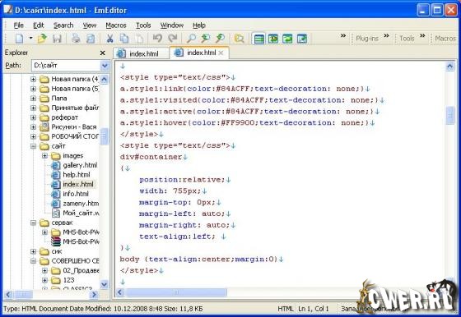Viewport: 461px width, 317px height.
Task: Expand the Рисунки - Вася folder
Action: tap(33, 127)
